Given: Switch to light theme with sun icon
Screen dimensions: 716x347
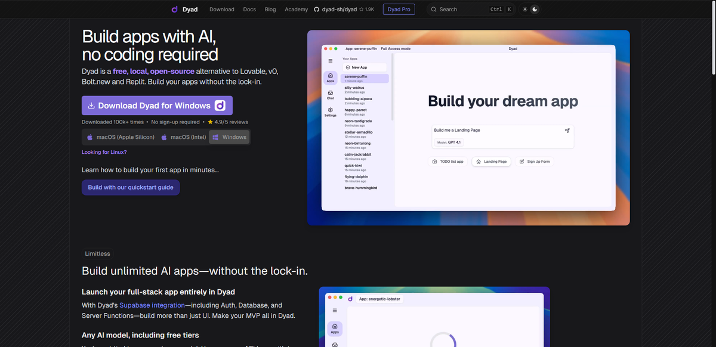Looking at the screenshot, I should pyautogui.click(x=525, y=10).
